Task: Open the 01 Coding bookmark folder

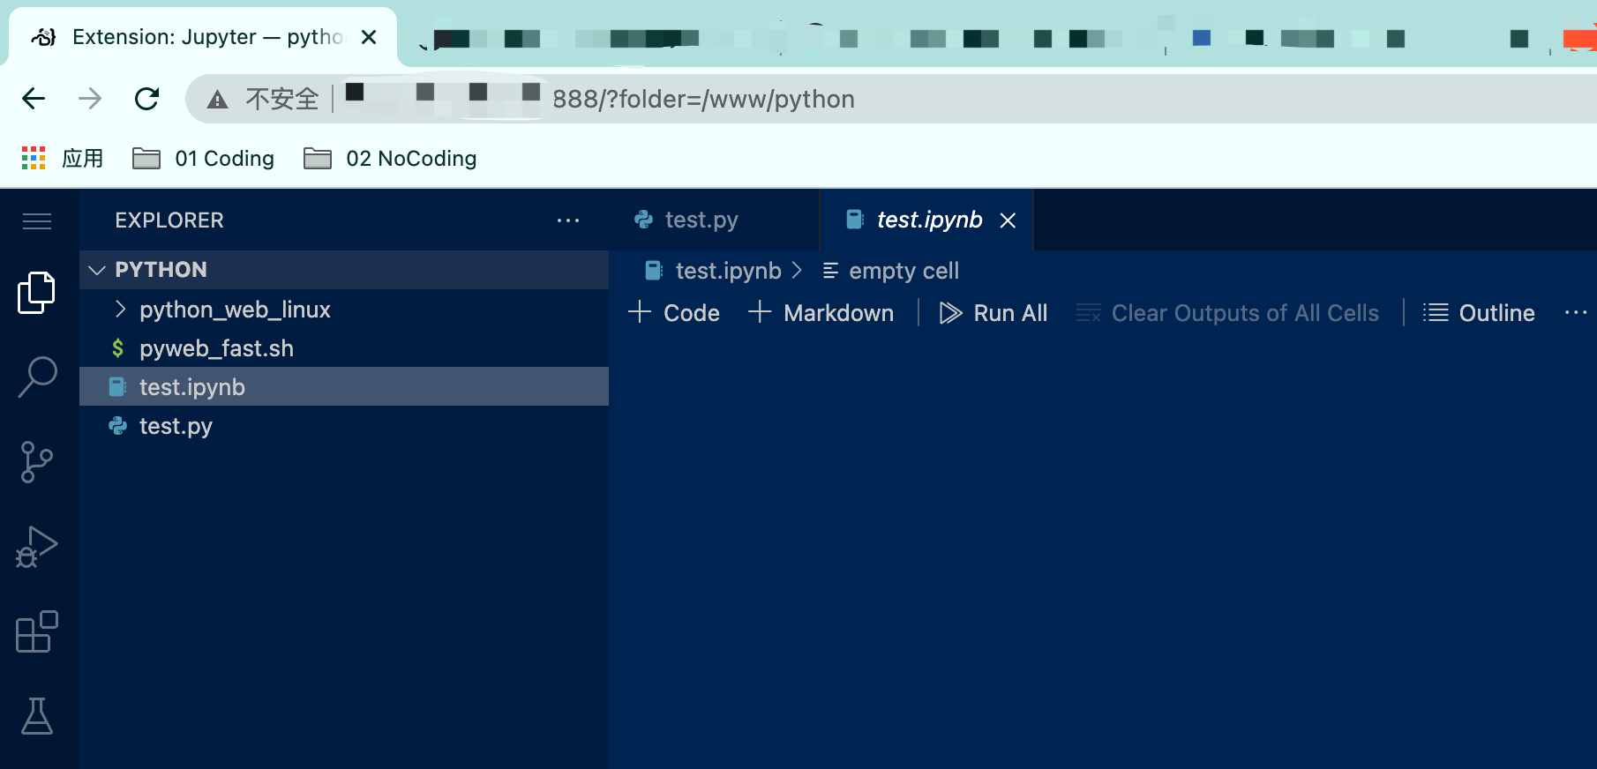Action: (x=203, y=159)
